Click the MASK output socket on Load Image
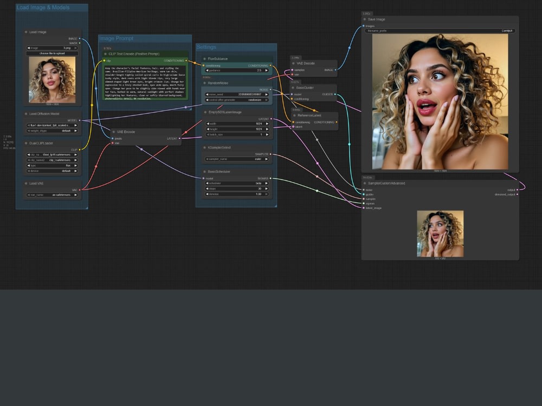 (x=80, y=43)
